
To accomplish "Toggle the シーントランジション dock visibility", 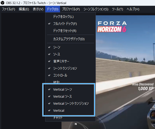I will coord(70,68).
